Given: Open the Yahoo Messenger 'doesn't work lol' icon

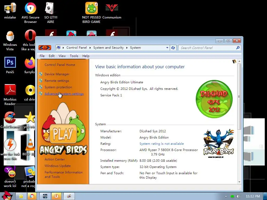Looking at the screenshot, I should (10, 177).
